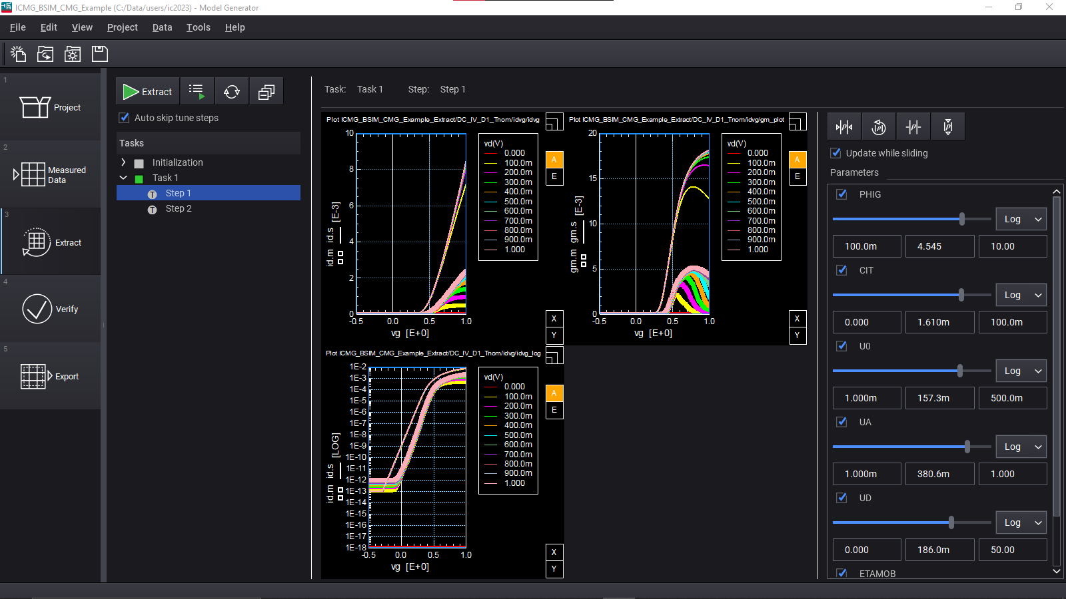Click the save project icon in toolbar
1066x599 pixels.
tap(100, 54)
